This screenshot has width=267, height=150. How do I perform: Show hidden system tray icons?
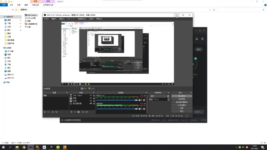point(236,147)
